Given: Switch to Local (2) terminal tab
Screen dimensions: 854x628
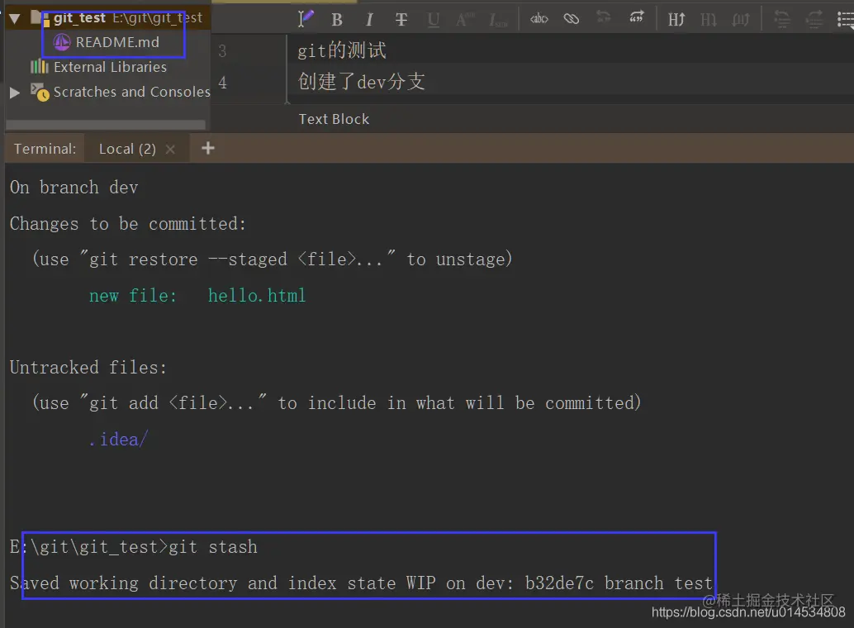Looking at the screenshot, I should tap(127, 149).
